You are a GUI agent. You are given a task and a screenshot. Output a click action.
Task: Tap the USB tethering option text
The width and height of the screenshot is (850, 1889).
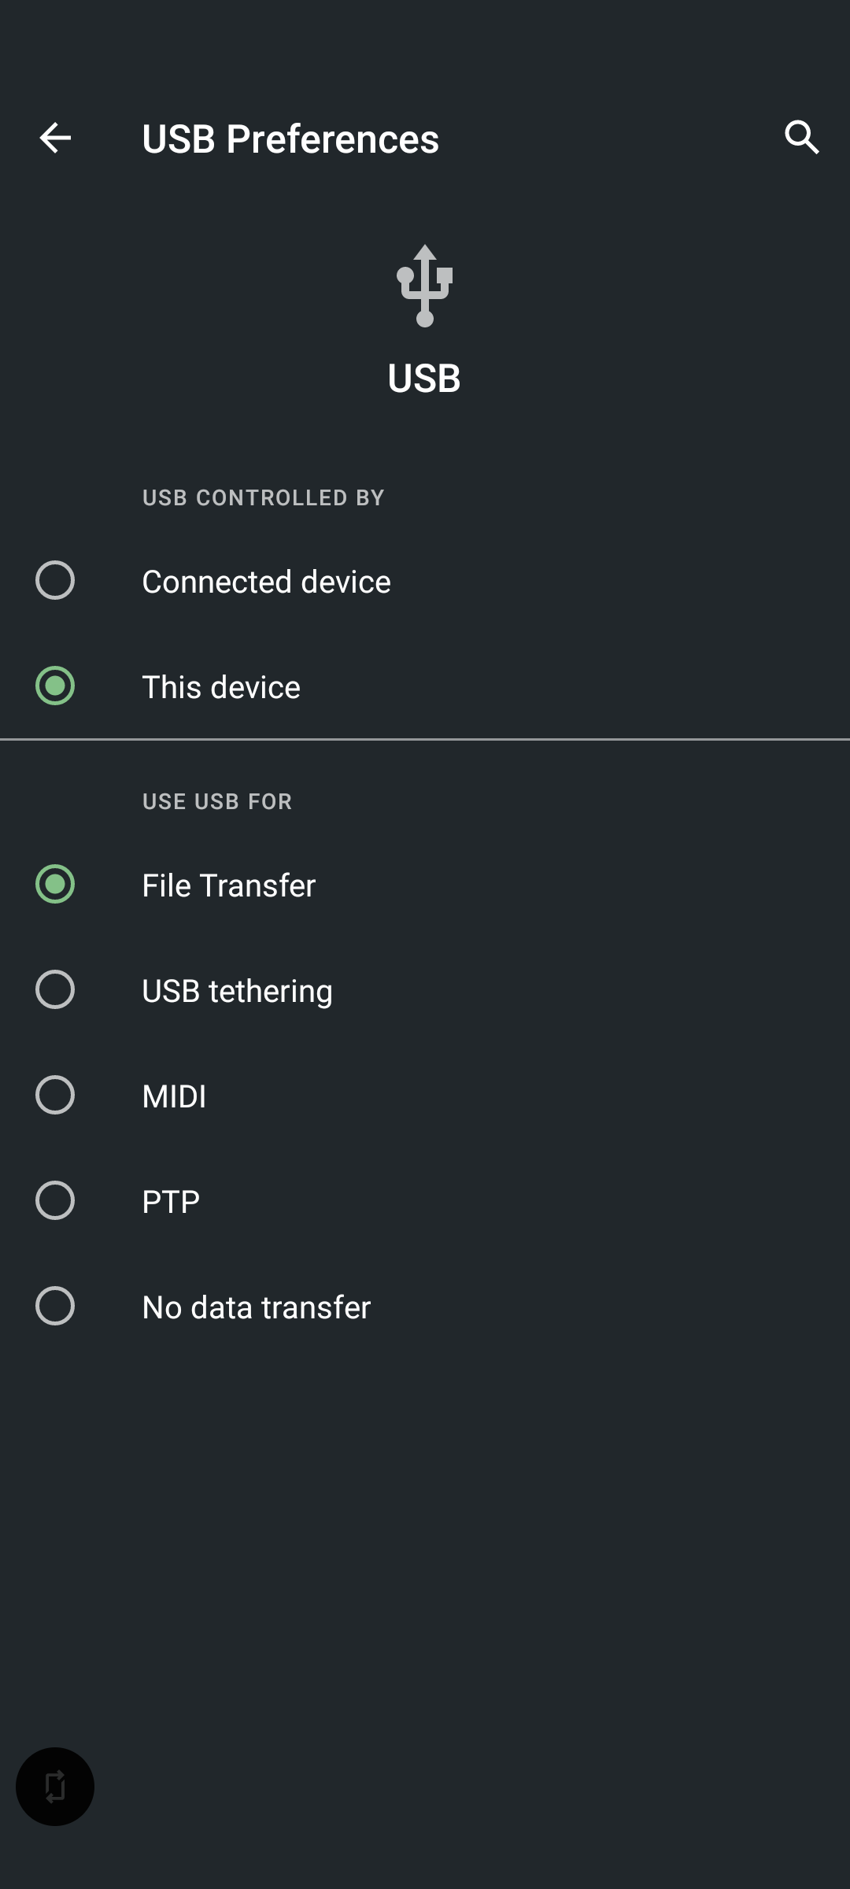pos(237,991)
